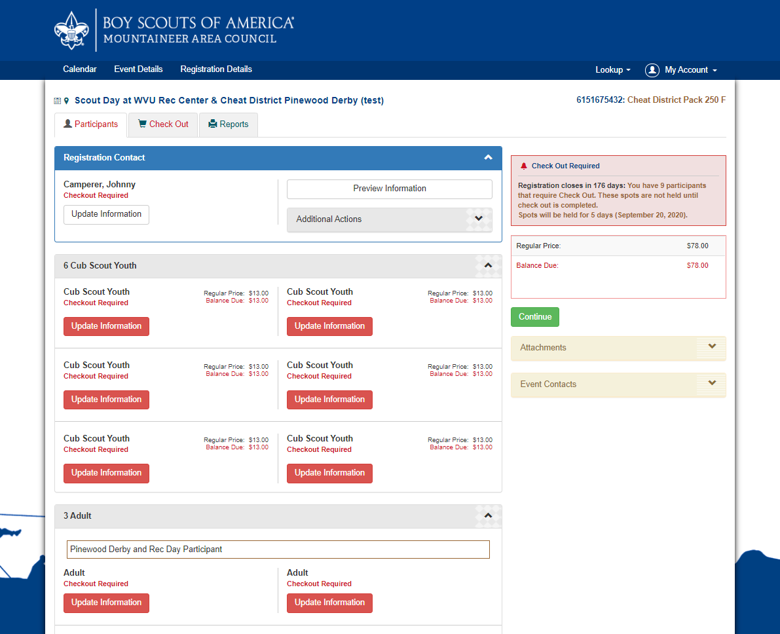Click the calendar icon beside event title
Viewport: 780px width, 634px height.
click(x=57, y=101)
